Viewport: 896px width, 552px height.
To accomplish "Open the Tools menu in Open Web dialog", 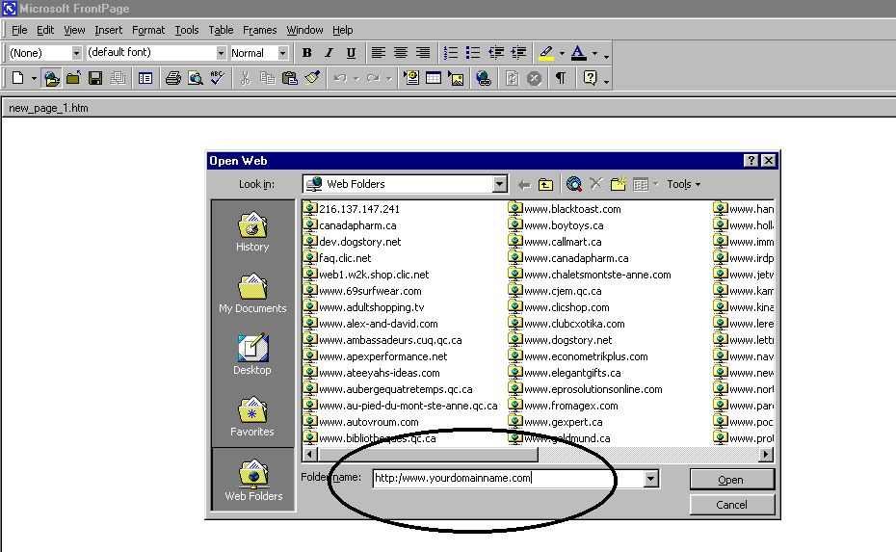I will pos(683,184).
